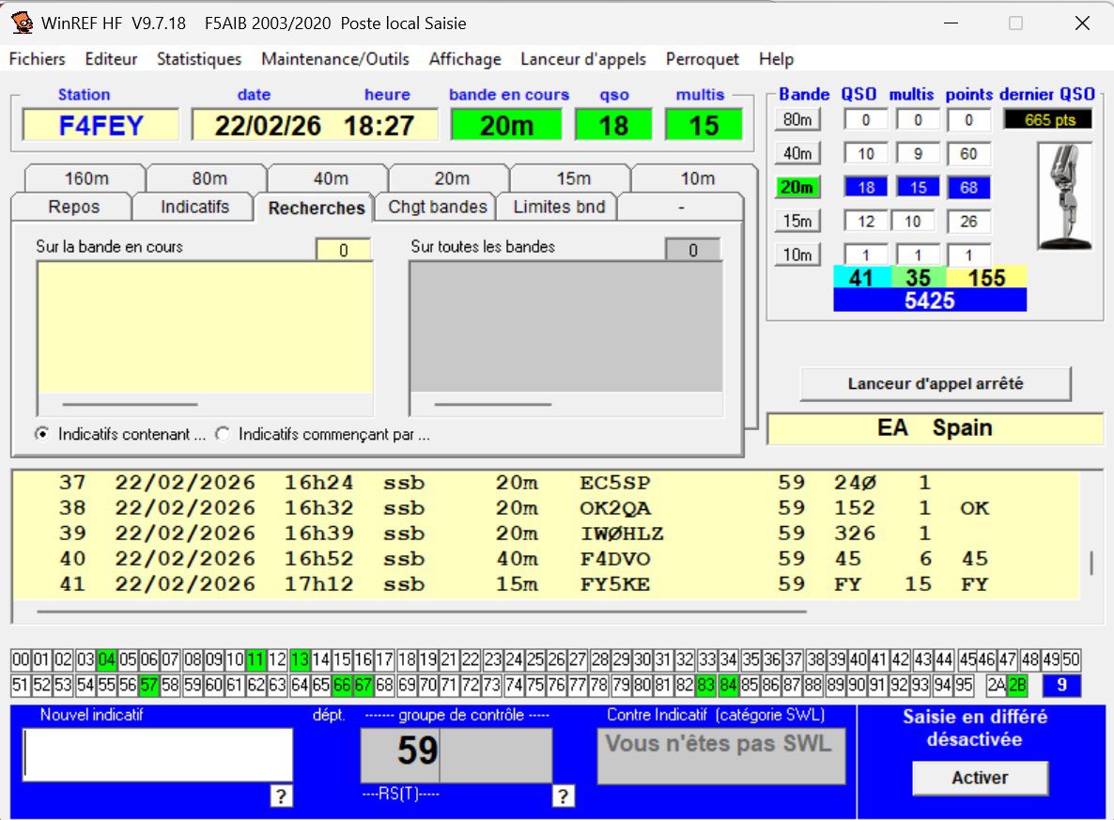Click the date and time field 22/02/26 18:27
The width and height of the screenshot is (1114, 820).
point(314,126)
